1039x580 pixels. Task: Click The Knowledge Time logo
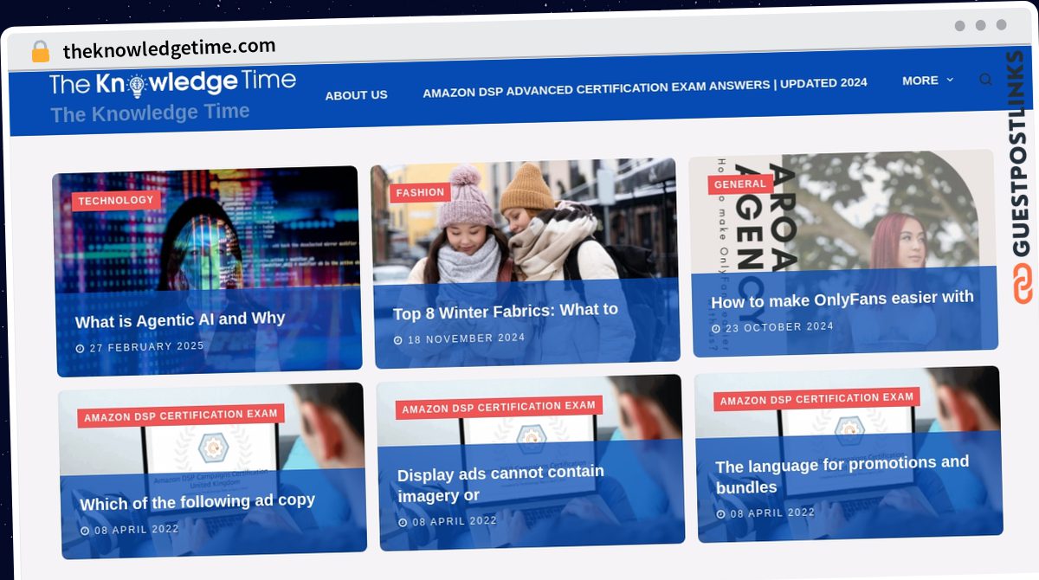click(172, 84)
